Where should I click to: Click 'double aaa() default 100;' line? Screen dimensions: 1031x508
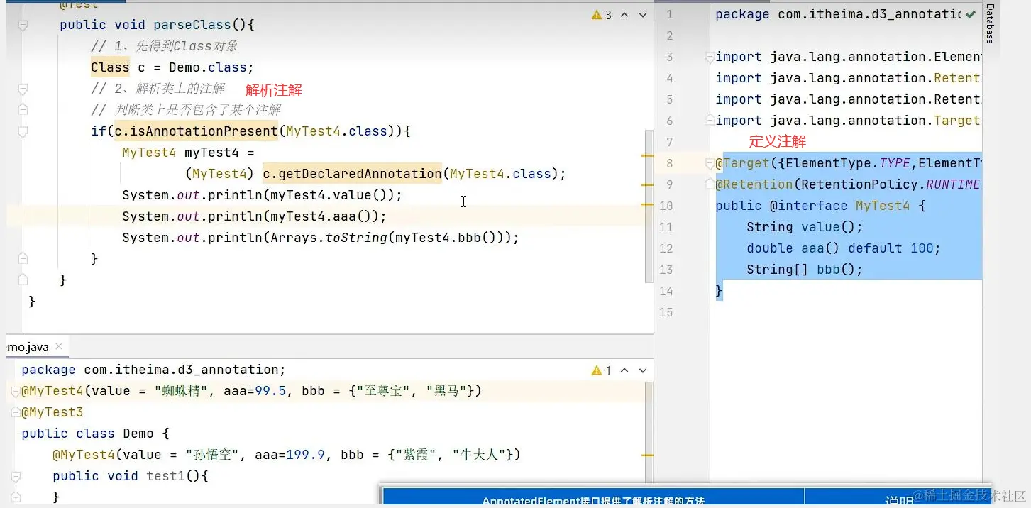[844, 248]
